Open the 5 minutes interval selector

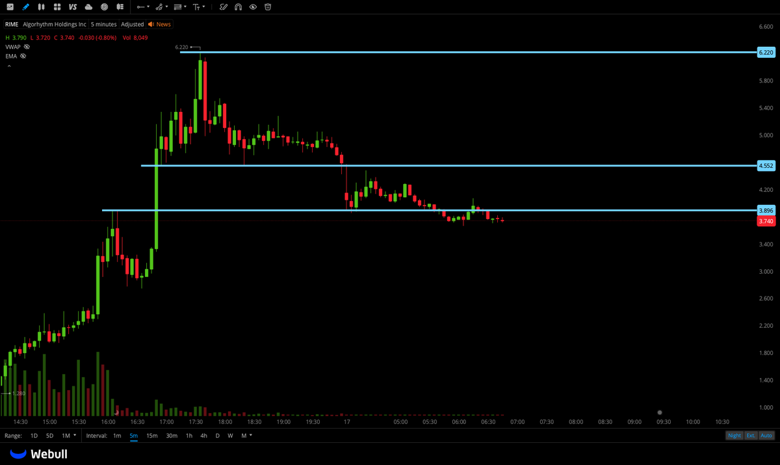tap(104, 24)
